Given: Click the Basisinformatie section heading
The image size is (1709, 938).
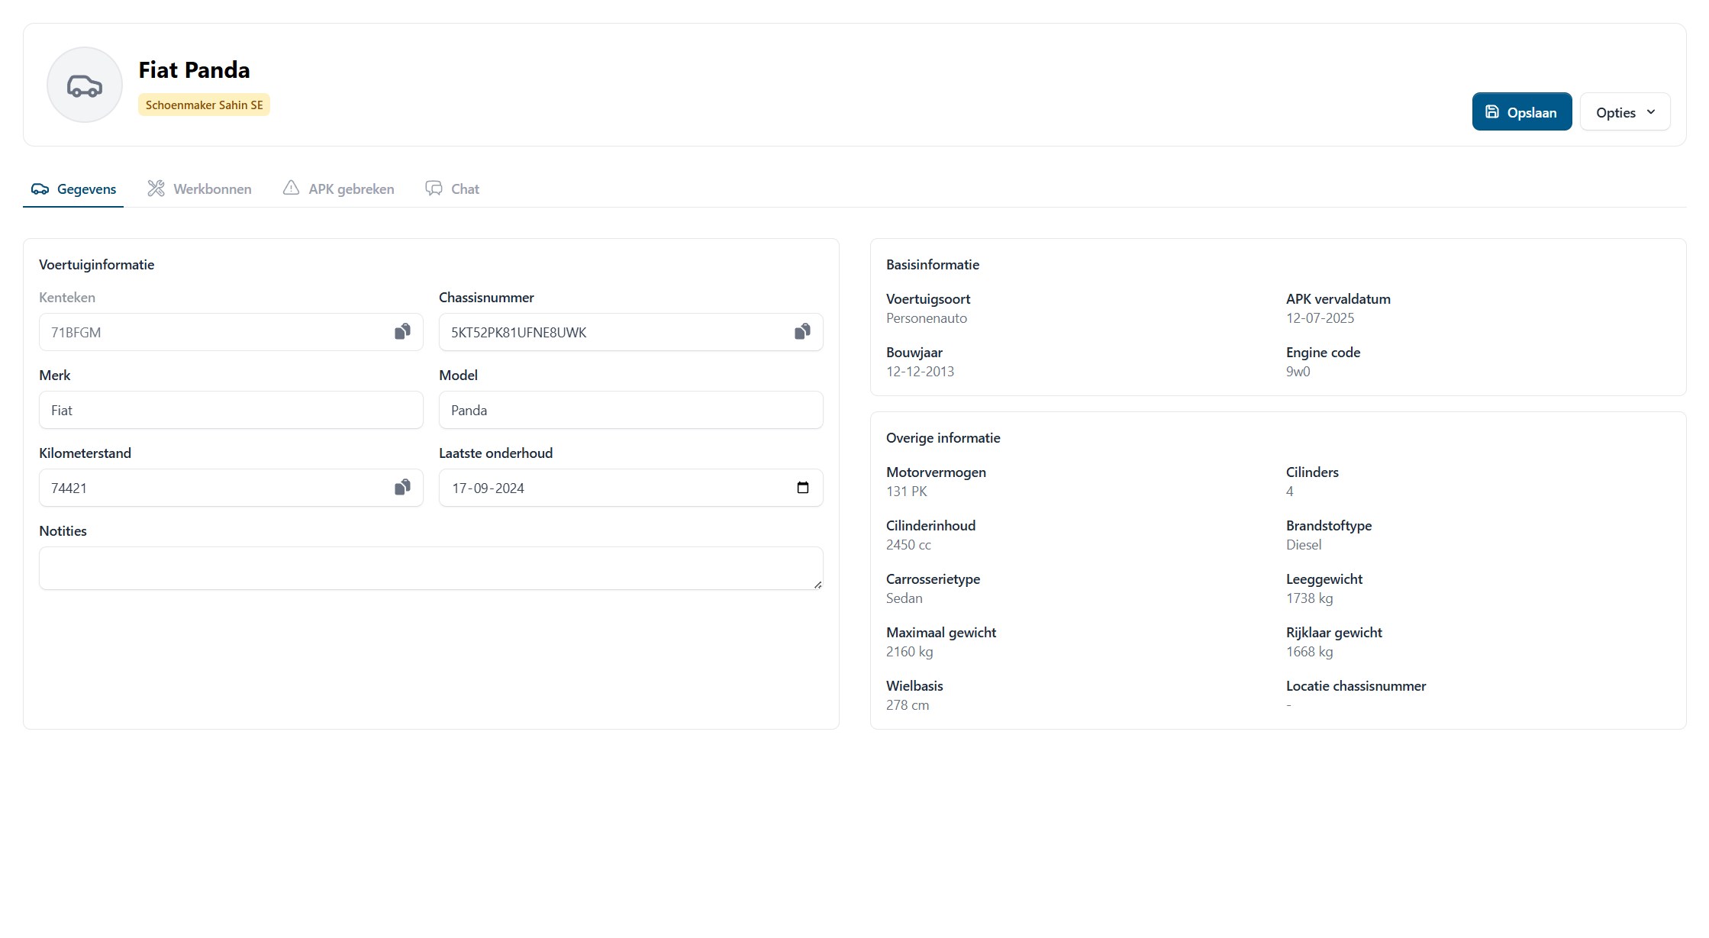Looking at the screenshot, I should pos(933,265).
